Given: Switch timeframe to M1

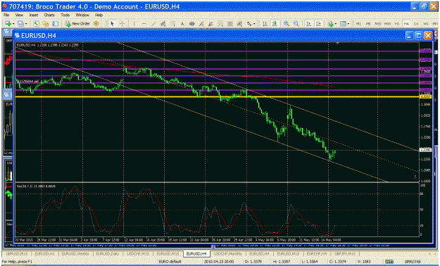Looking at the screenshot, I should click(358, 24).
